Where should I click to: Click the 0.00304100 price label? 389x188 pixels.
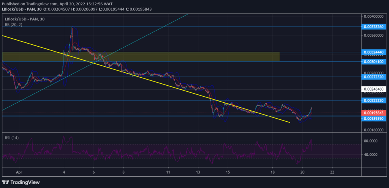[x=374, y=61]
